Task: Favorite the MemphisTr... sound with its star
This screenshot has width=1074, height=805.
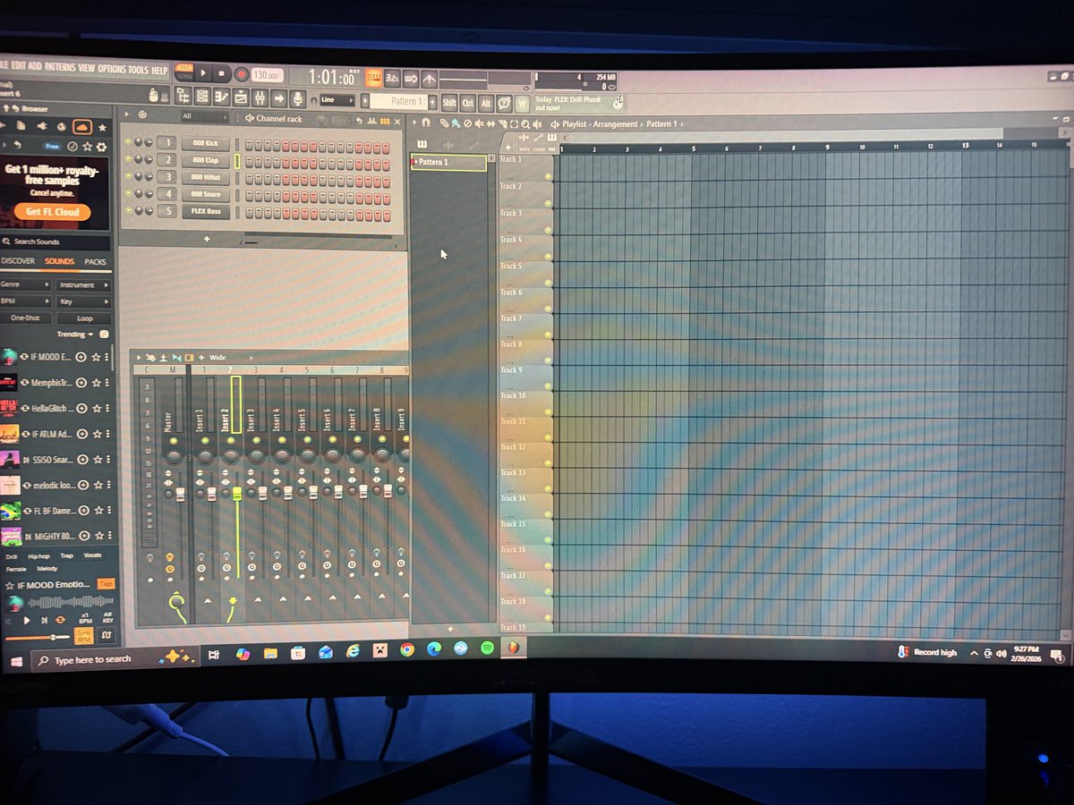Action: [97, 383]
